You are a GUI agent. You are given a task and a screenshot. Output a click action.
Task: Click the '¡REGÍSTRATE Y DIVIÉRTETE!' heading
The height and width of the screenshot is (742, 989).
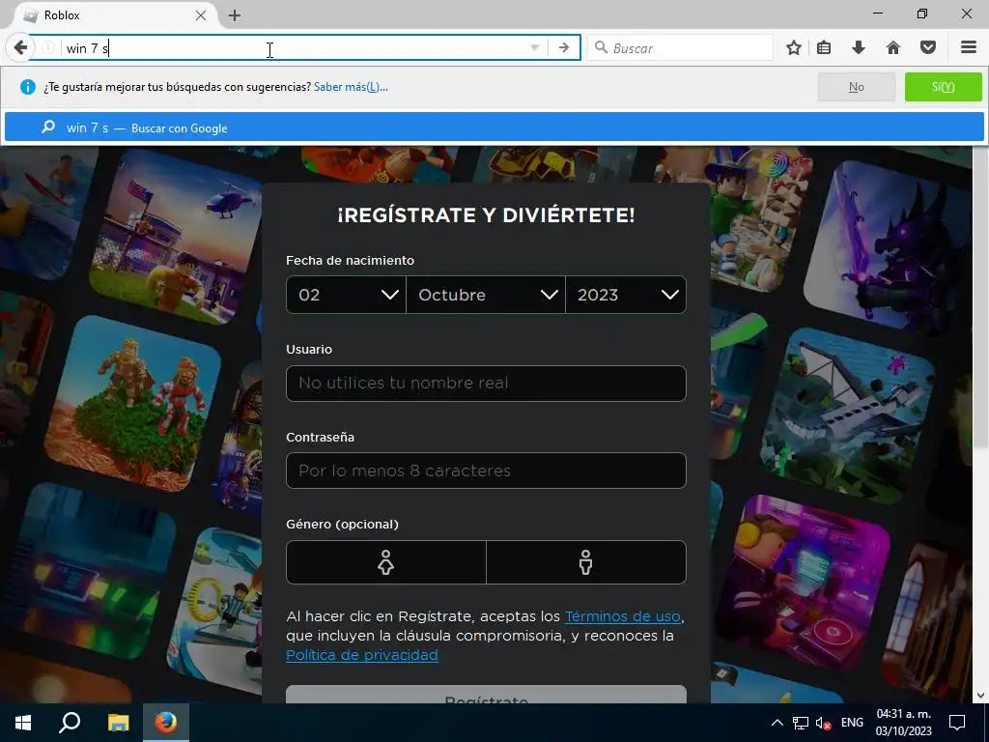(x=486, y=215)
